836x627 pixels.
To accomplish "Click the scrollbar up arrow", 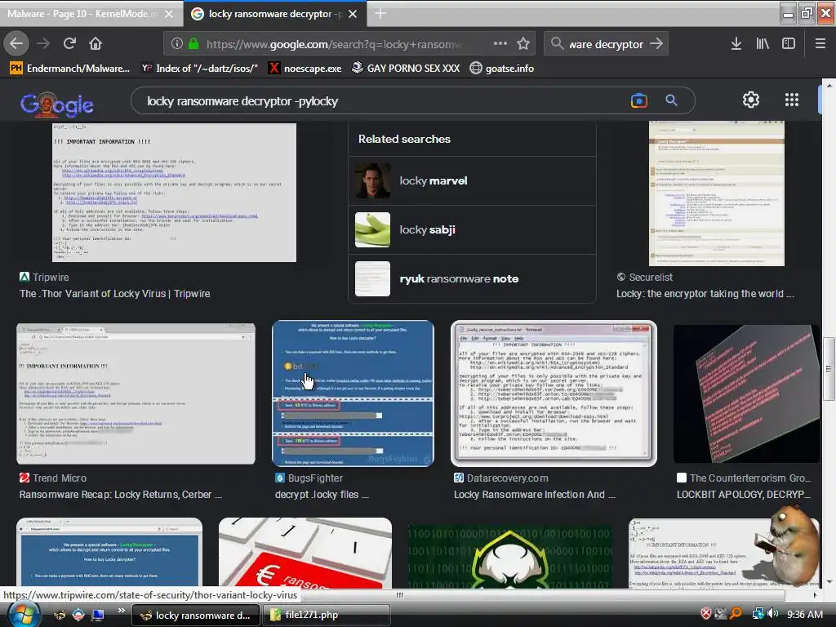I will point(829,85).
